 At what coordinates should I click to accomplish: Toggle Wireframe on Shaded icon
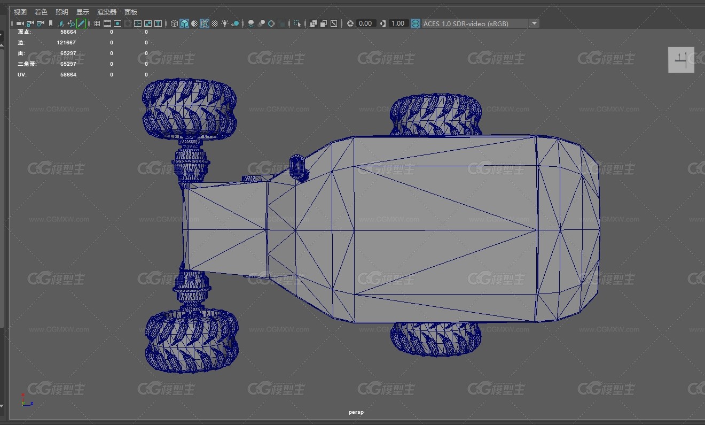click(205, 24)
